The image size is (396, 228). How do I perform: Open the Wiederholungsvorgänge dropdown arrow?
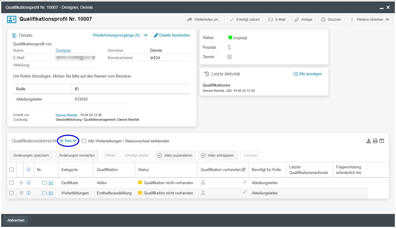point(146,35)
